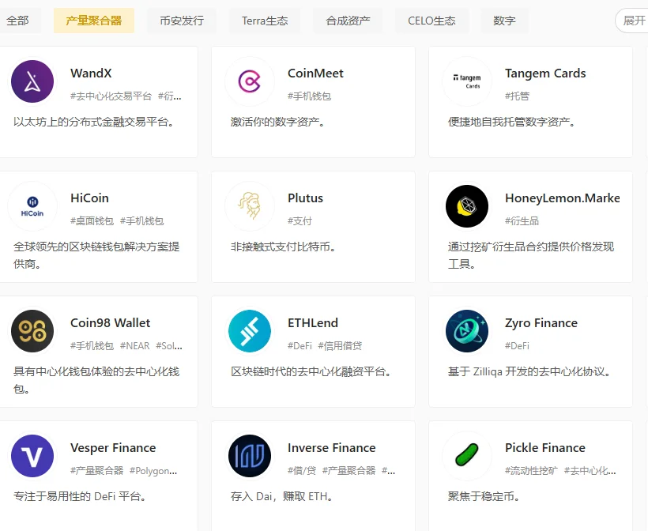Click the Inverse Finance logo icon
648x531 pixels.
click(250, 456)
